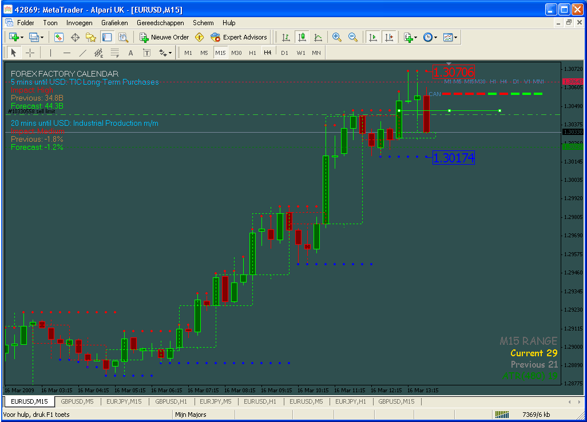Select the trendline drawing tool
The image size is (587, 422).
click(x=83, y=53)
